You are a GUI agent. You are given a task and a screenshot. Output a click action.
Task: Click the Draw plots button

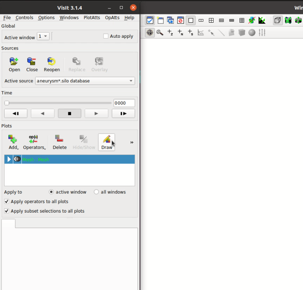(x=107, y=142)
